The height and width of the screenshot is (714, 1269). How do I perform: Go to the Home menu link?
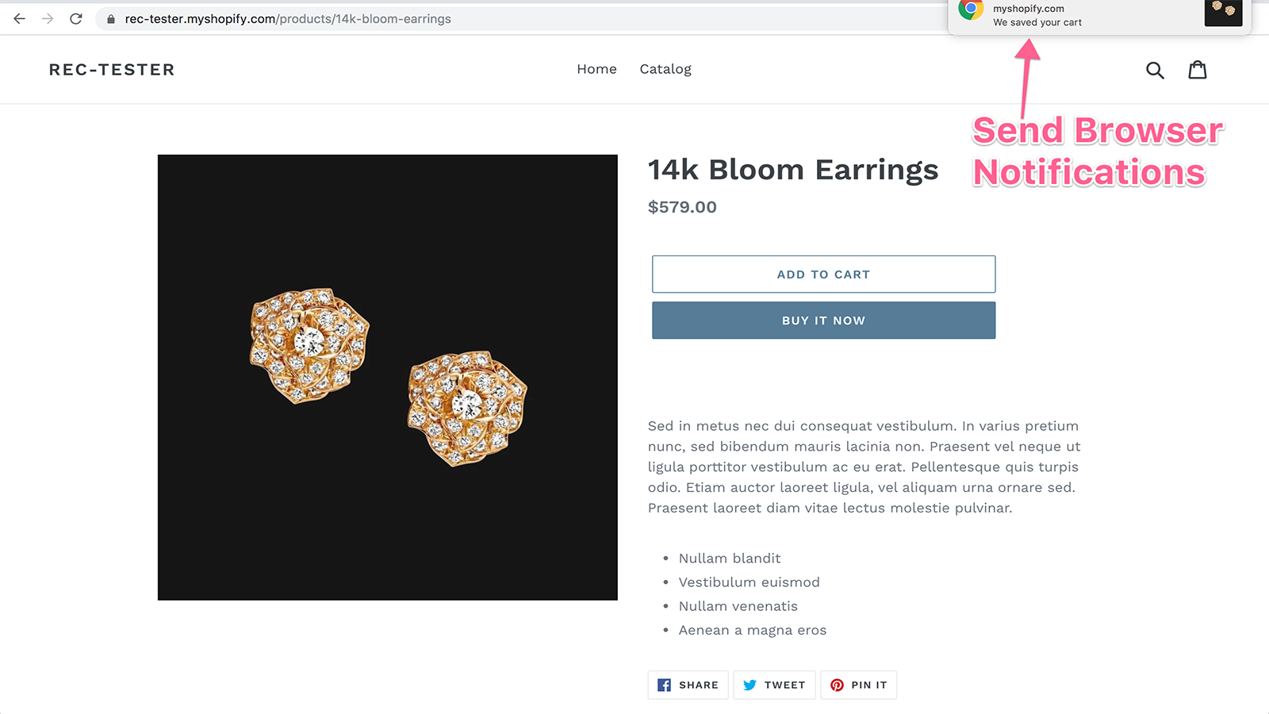tap(596, 69)
